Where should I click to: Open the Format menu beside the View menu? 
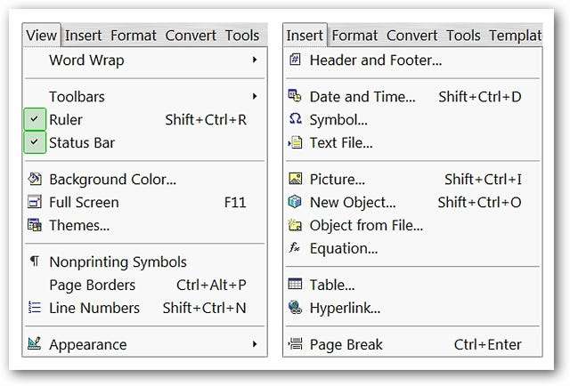(x=134, y=36)
